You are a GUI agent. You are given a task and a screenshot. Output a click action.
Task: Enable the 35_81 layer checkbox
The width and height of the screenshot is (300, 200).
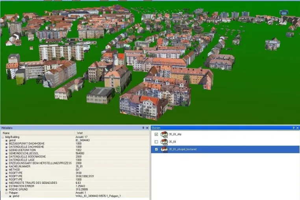[x=156, y=142]
